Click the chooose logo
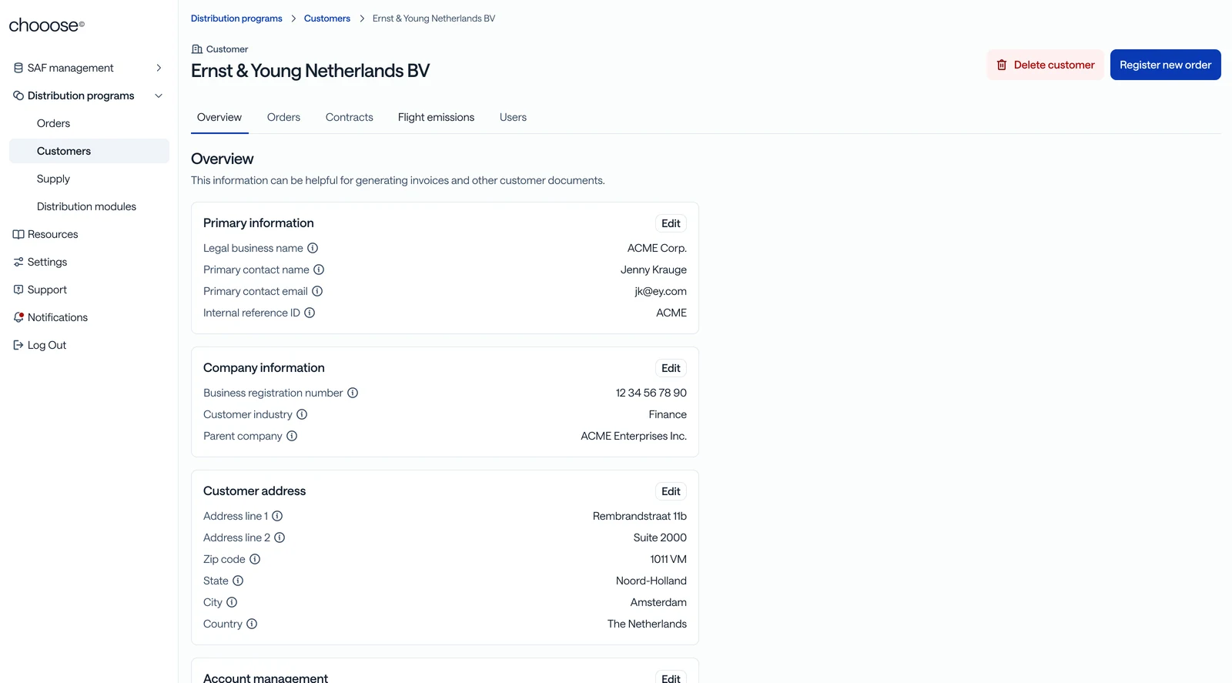1232x683 pixels. click(46, 25)
